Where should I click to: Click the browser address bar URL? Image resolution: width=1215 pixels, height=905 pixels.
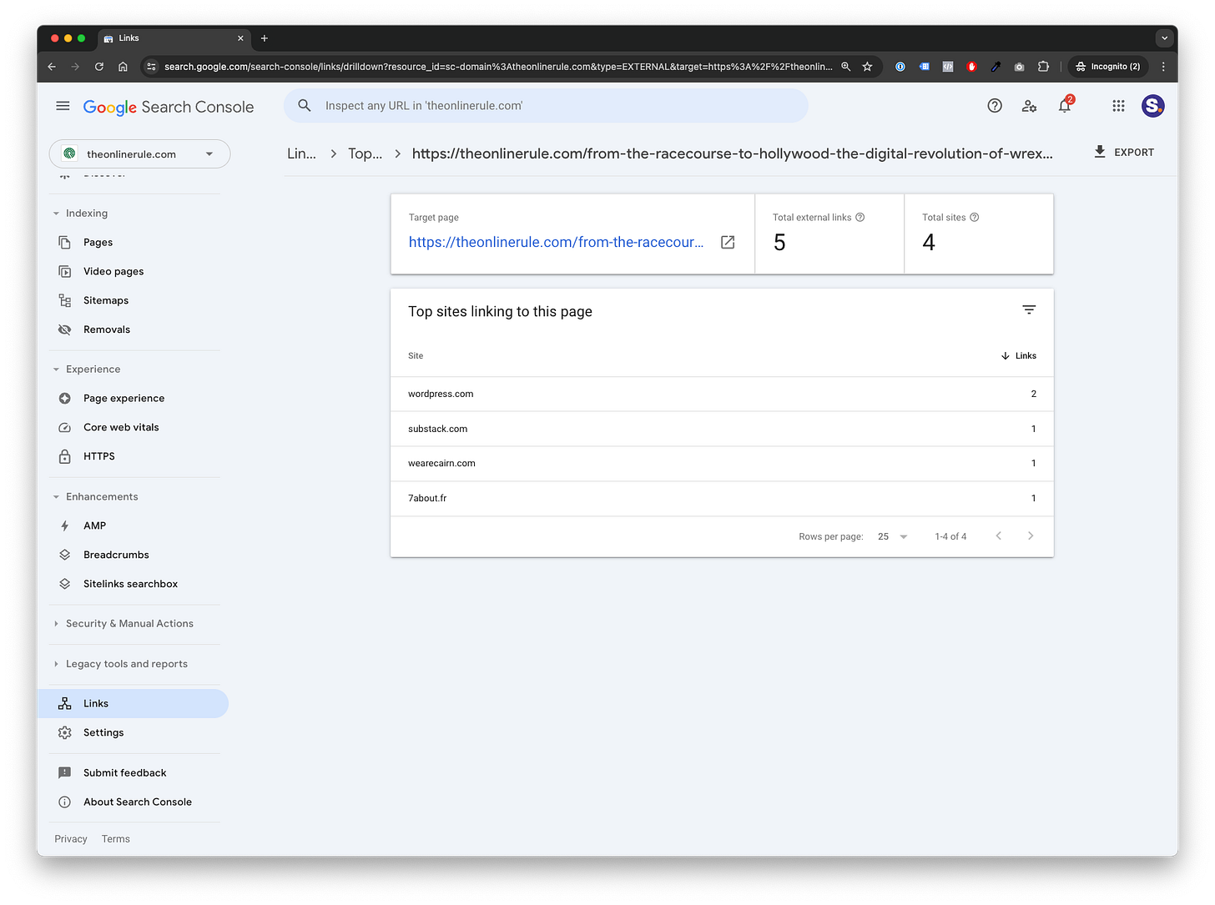pos(497,67)
